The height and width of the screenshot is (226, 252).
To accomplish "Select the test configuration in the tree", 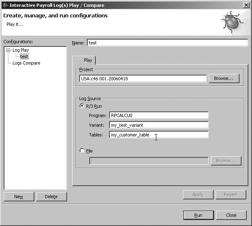I will coord(24,56).
